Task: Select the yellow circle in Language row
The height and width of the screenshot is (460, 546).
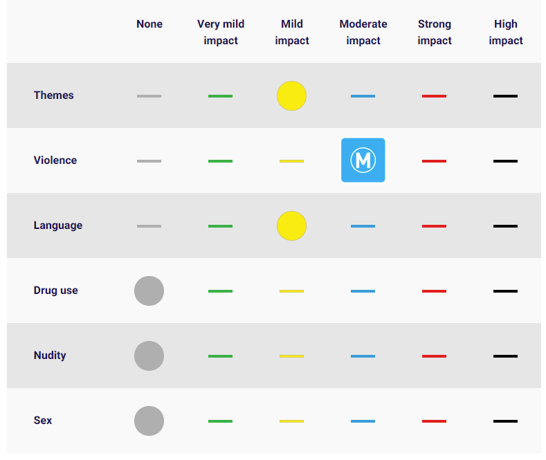Action: (291, 226)
